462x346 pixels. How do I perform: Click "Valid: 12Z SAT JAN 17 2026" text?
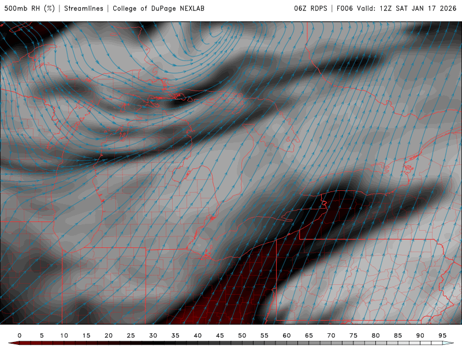407,9
